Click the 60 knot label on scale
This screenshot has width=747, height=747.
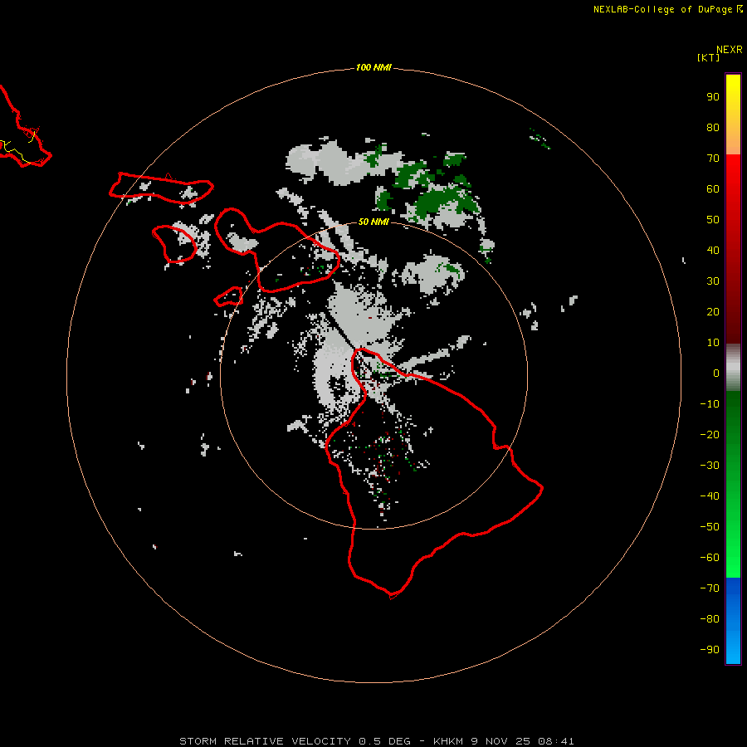[713, 189]
